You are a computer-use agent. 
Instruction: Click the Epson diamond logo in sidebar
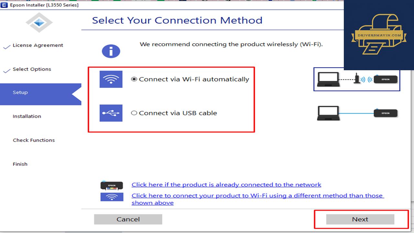point(39,22)
